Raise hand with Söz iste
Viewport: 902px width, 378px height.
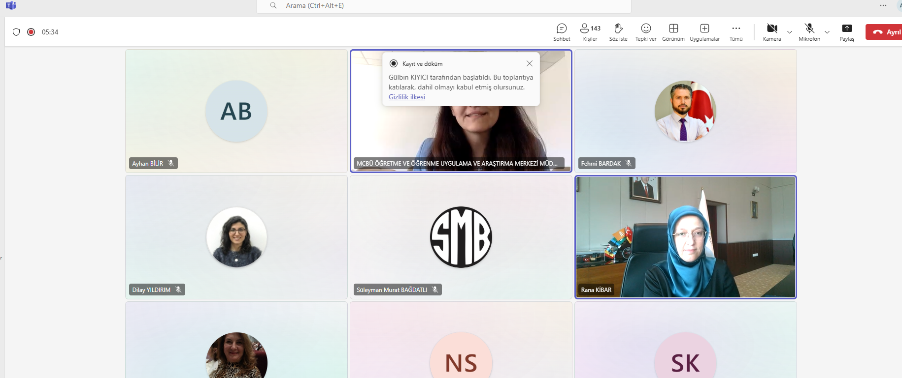click(618, 32)
